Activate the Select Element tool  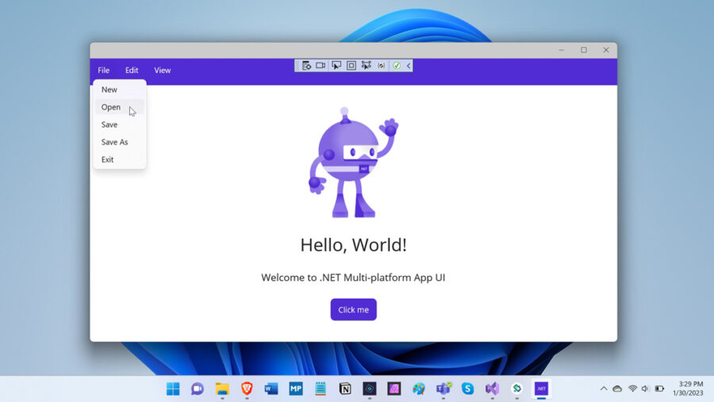[x=336, y=66]
